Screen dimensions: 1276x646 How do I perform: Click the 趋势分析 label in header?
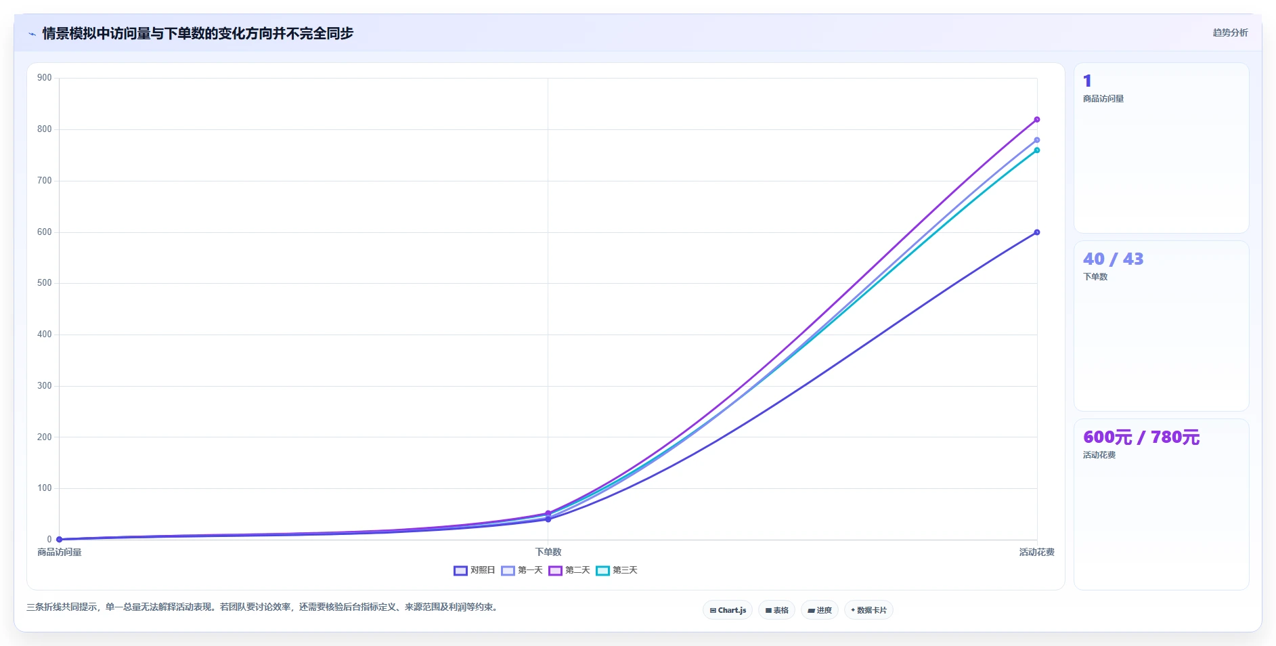point(1230,33)
